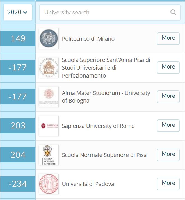Click the rank 204 badge
The image size is (185, 200).
click(x=18, y=155)
